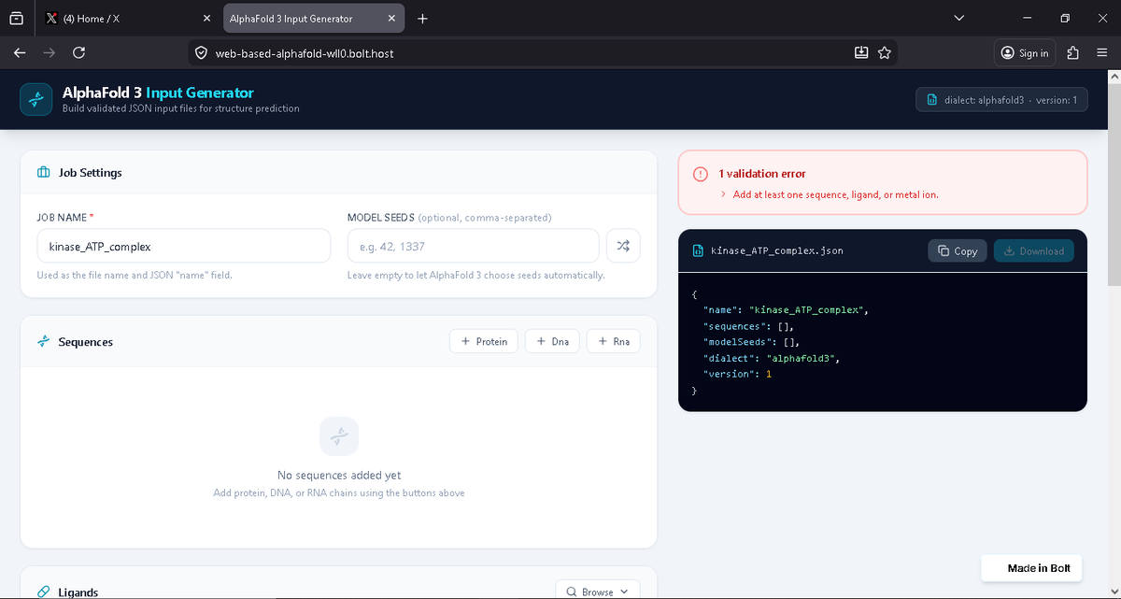The height and width of the screenshot is (599, 1121).
Task: Click "No sequences added yet" text
Action: point(339,475)
